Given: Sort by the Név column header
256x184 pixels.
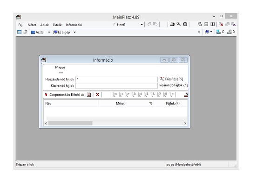Looking at the screenshot, I should (71, 103).
